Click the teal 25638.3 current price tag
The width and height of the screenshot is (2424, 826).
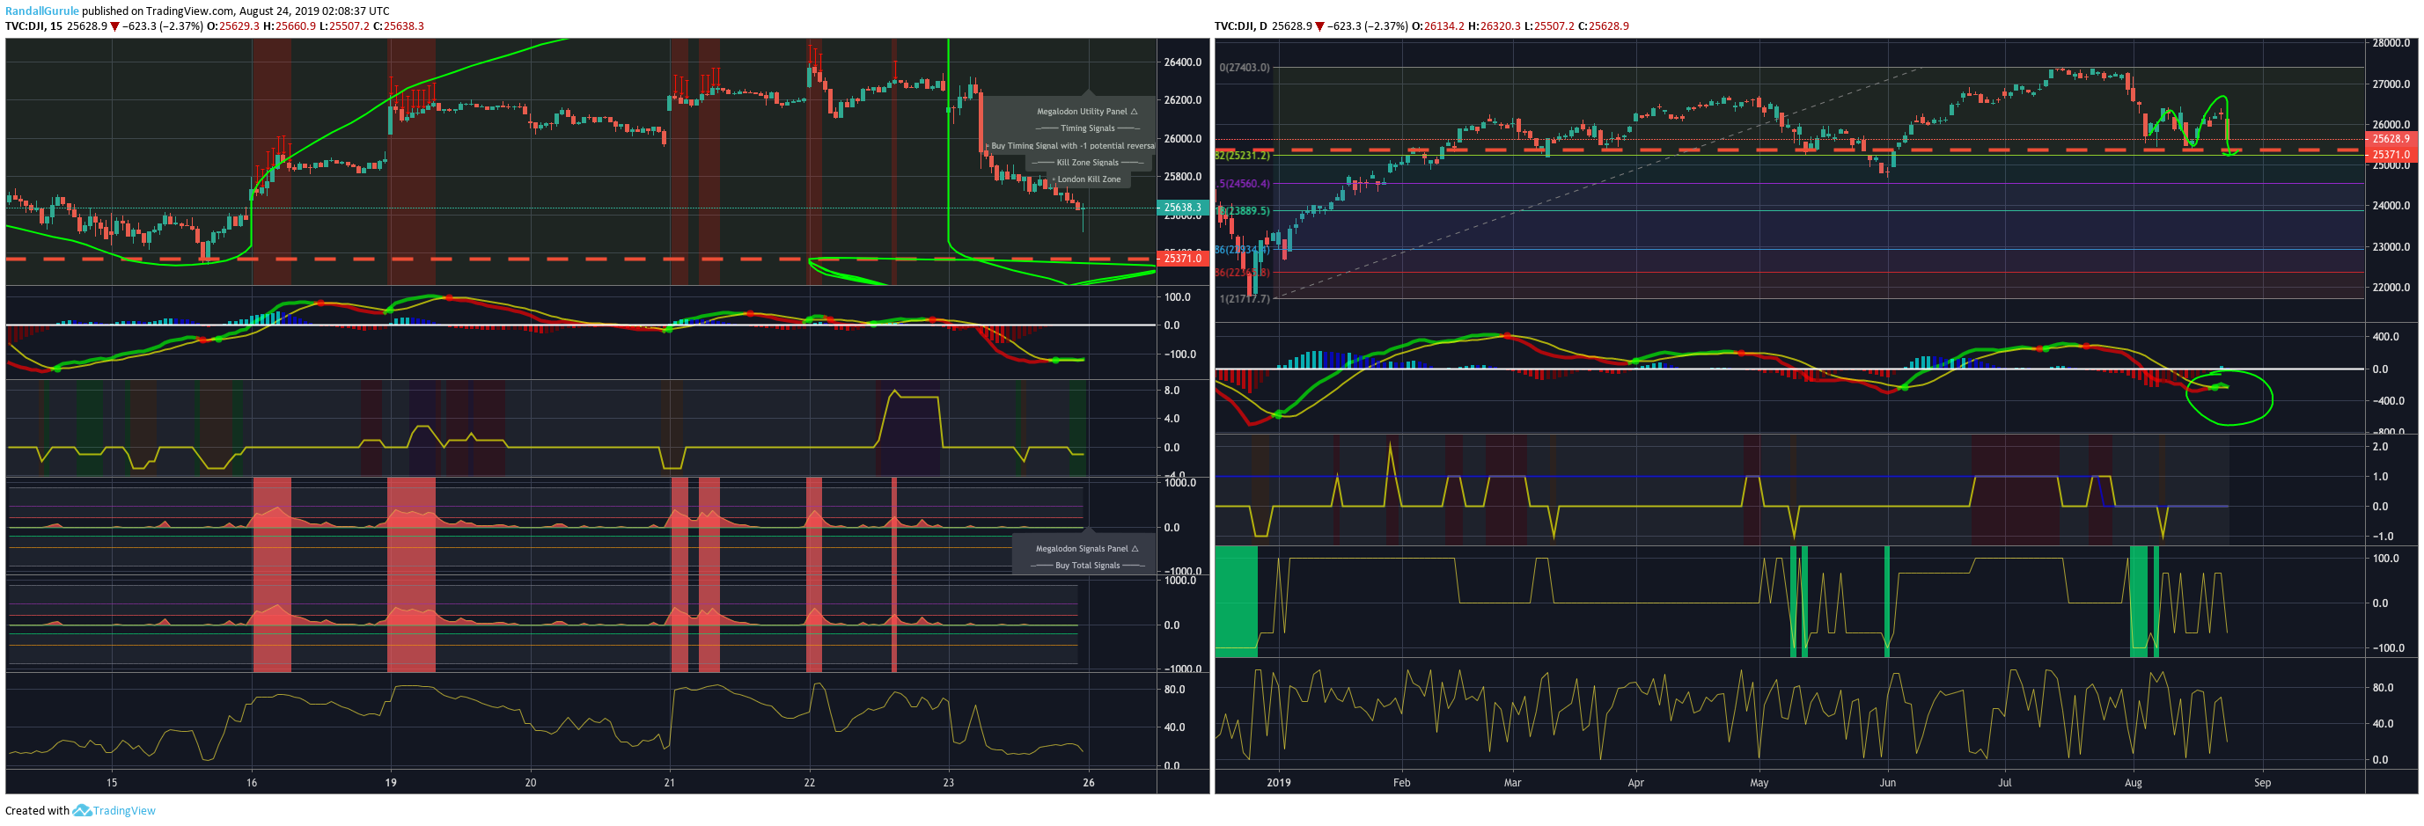pyautogui.click(x=1182, y=207)
